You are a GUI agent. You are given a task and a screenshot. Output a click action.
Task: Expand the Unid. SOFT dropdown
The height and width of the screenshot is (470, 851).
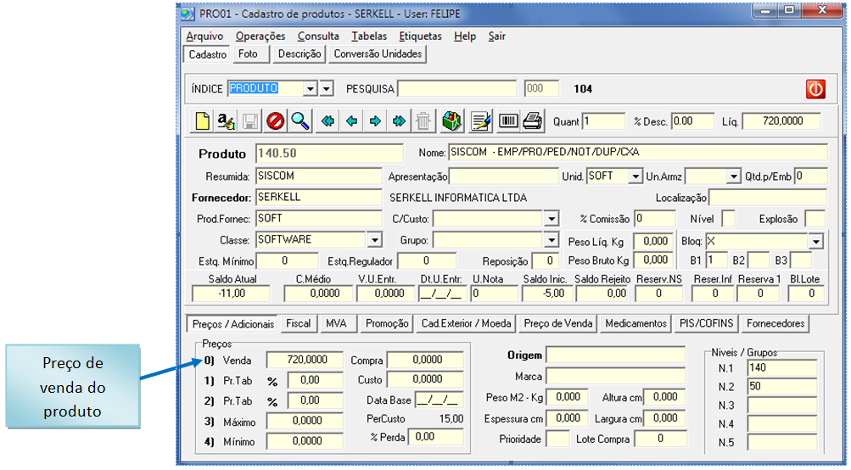coord(635,176)
